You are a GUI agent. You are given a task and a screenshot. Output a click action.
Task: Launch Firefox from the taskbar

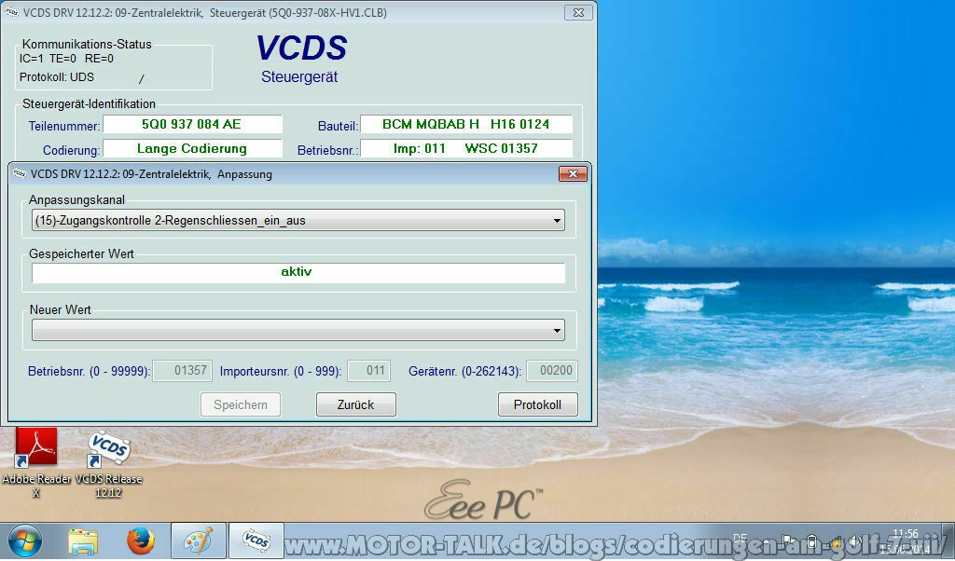(141, 540)
